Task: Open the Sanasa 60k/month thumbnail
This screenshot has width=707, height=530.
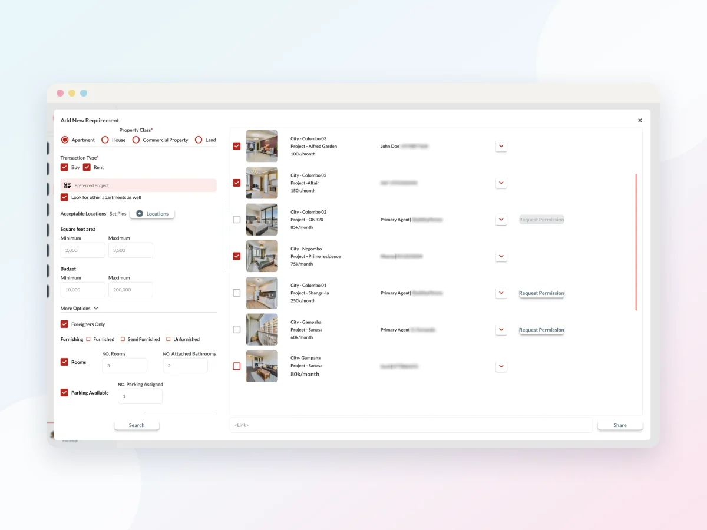Action: coord(262,330)
